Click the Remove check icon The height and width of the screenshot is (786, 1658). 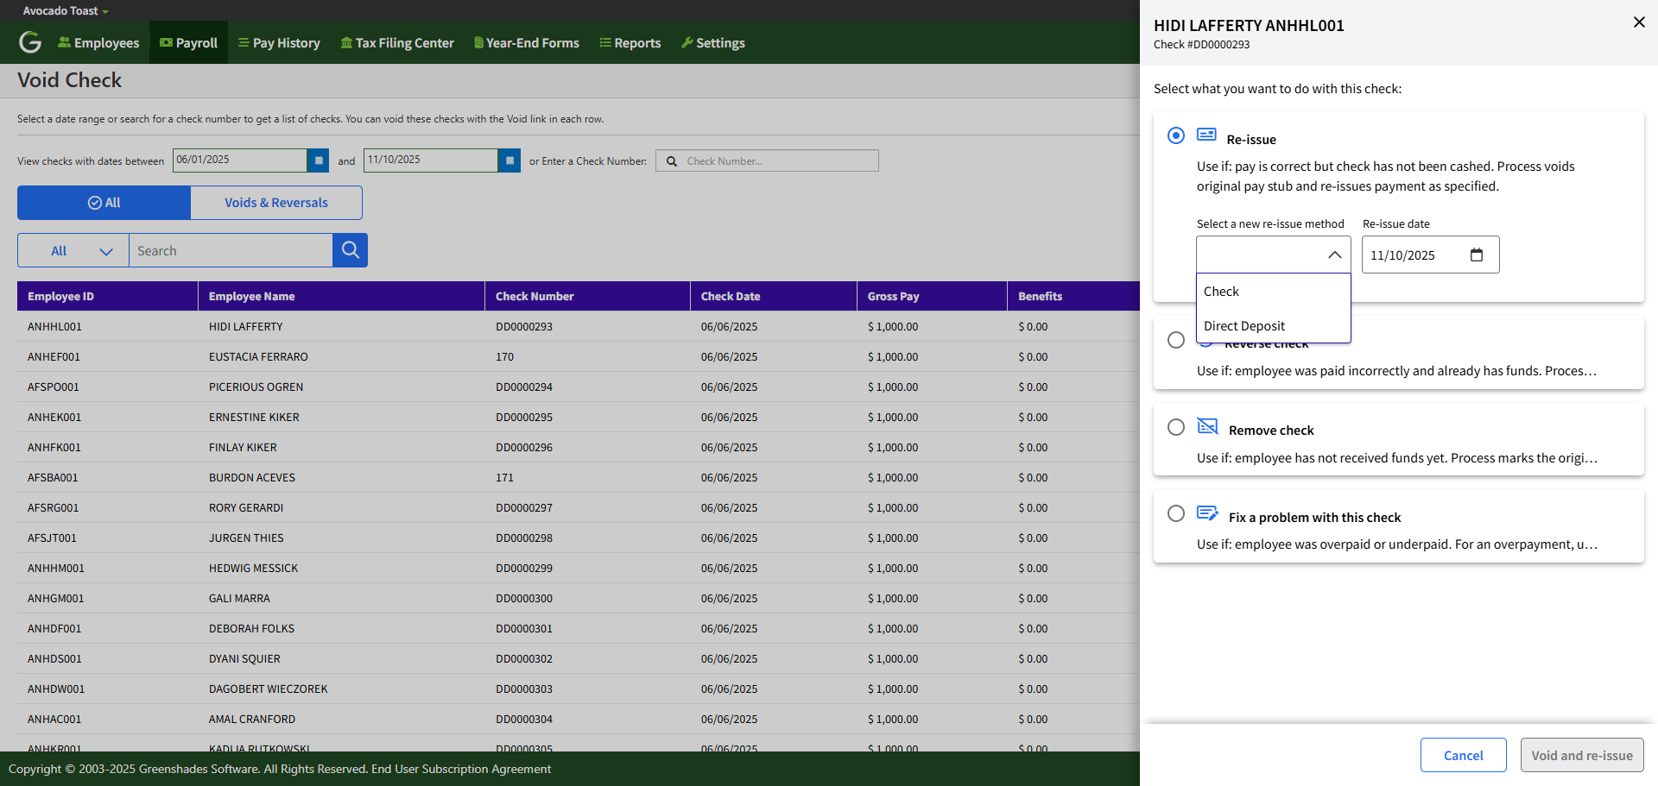coord(1207,426)
